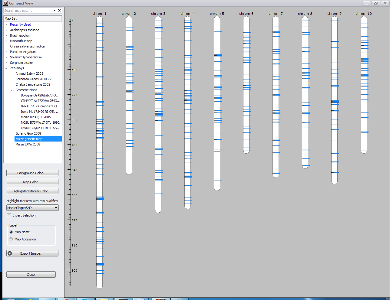The image size is (390, 300).
Task: Select UWM B73/Mo17 RFLP map
Action: 41,128
